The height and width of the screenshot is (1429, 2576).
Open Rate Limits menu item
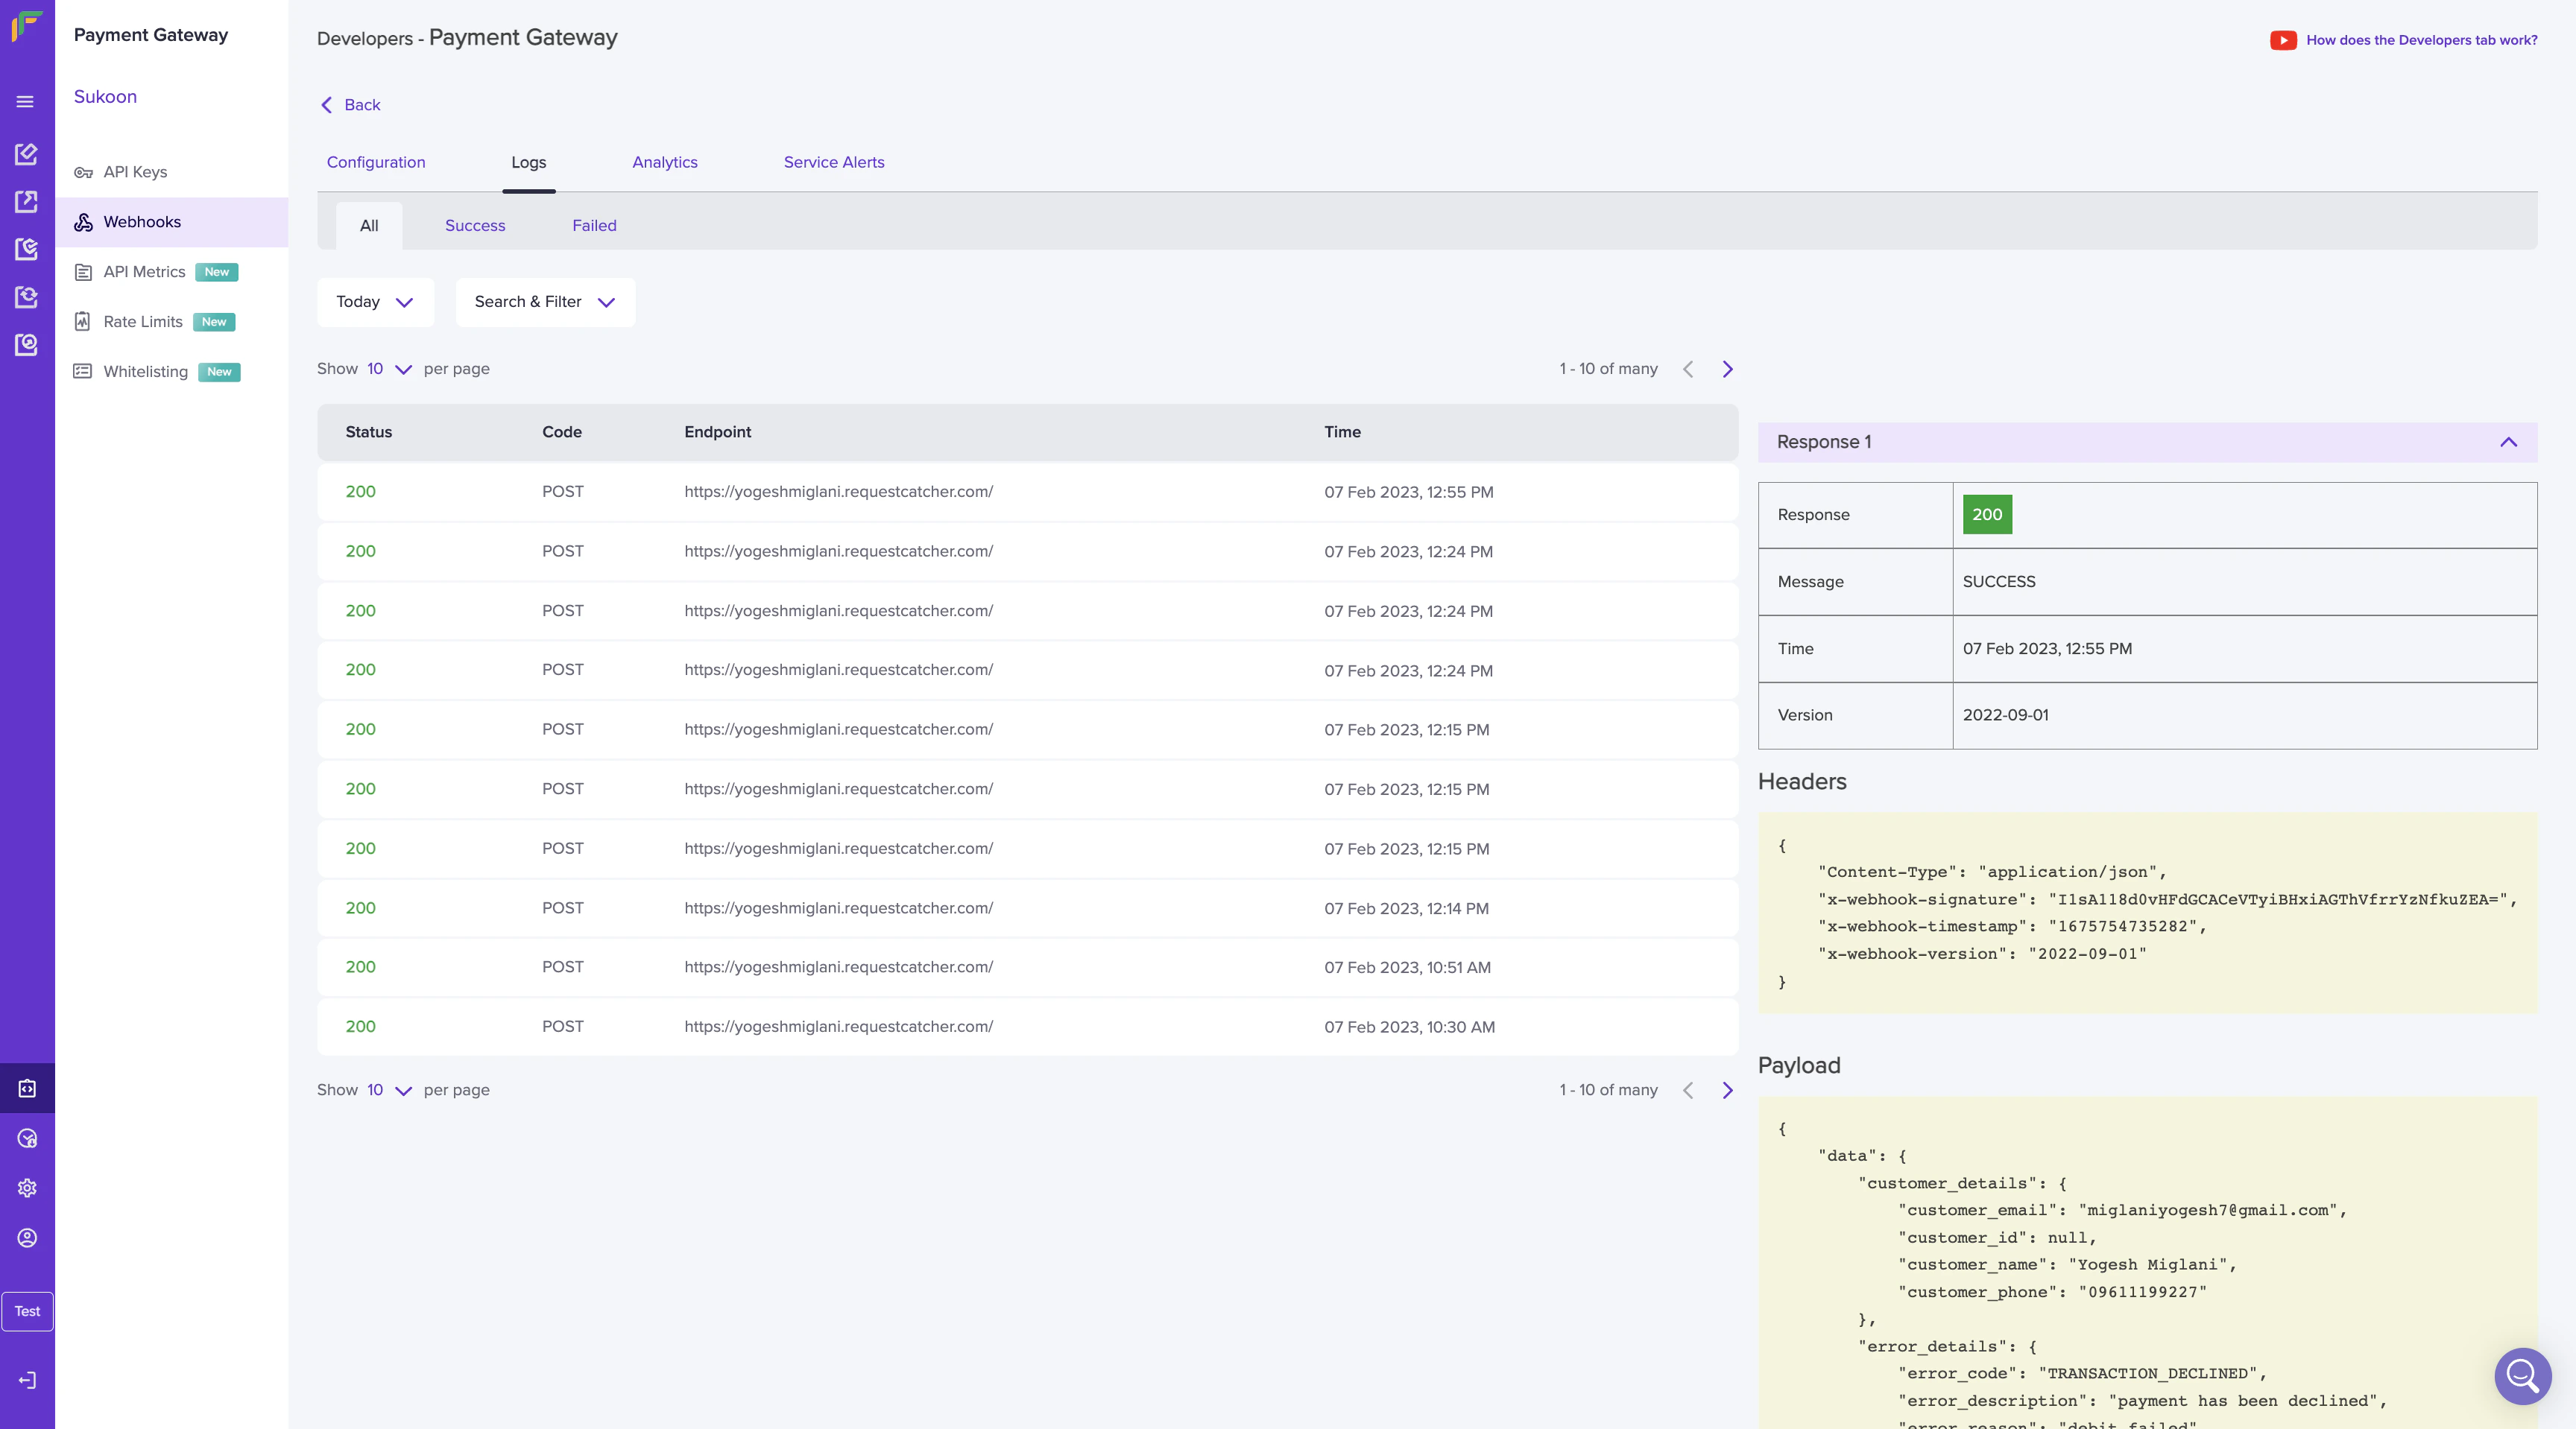[x=143, y=322]
